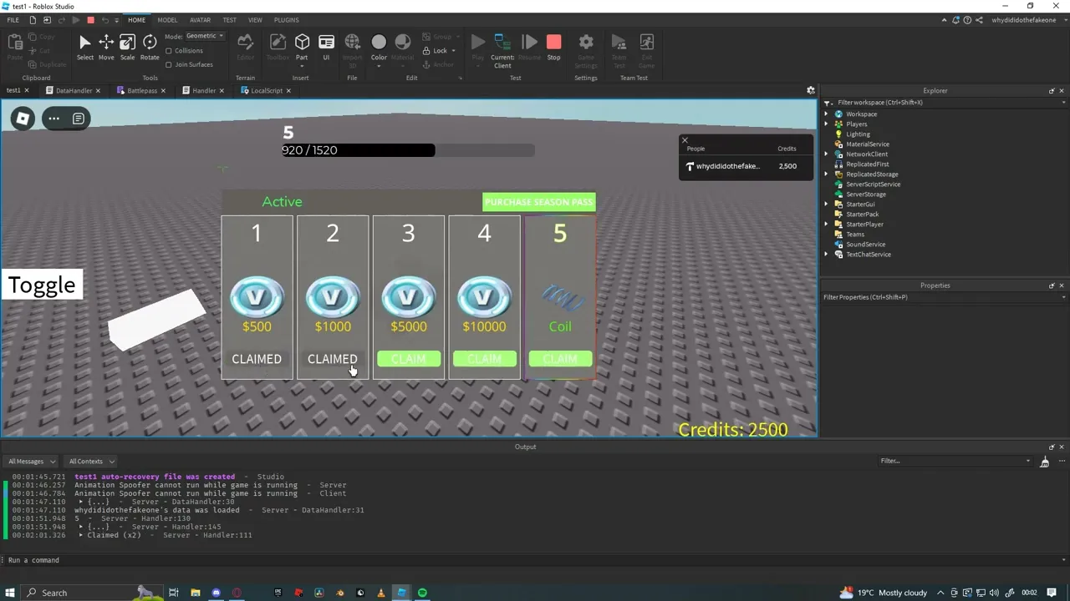Open the All Contexts dropdown
The width and height of the screenshot is (1070, 601).
pos(91,461)
